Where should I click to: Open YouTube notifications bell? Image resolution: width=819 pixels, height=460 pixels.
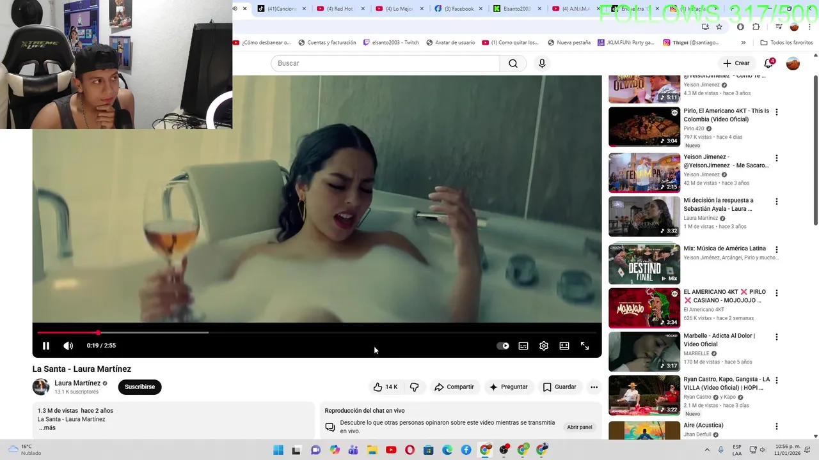(x=768, y=63)
